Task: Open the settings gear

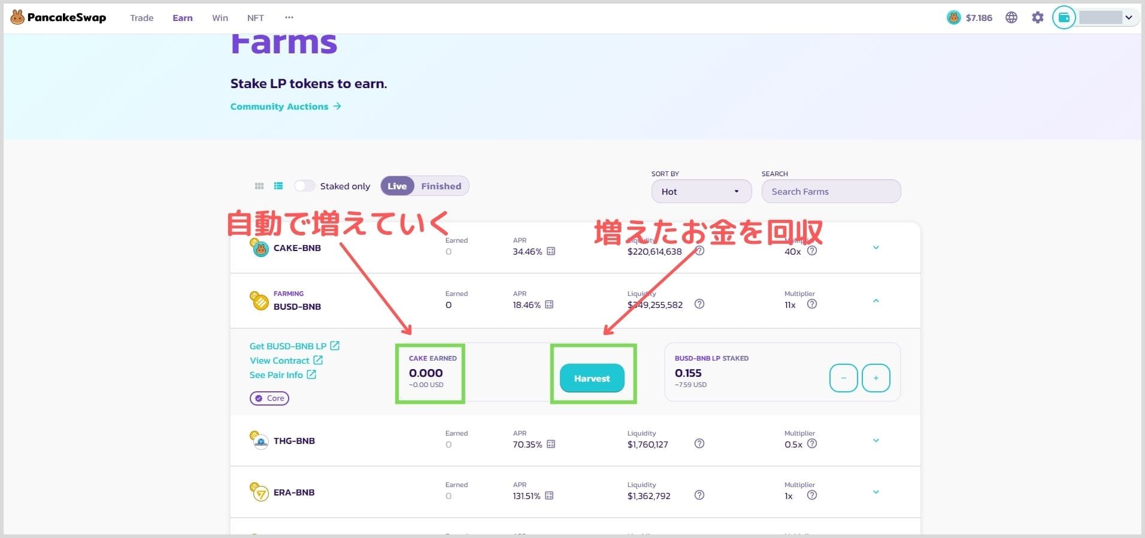Action: [1038, 17]
